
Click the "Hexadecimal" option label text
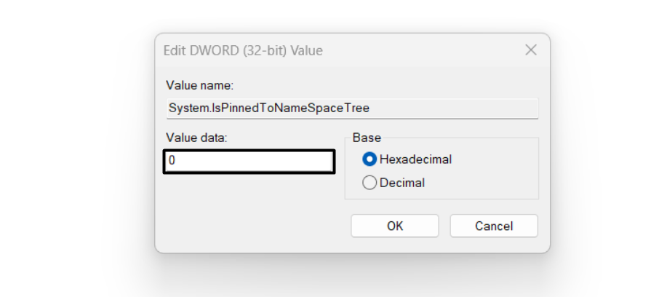coord(415,159)
